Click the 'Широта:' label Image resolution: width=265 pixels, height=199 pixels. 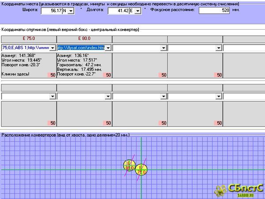click(30, 10)
